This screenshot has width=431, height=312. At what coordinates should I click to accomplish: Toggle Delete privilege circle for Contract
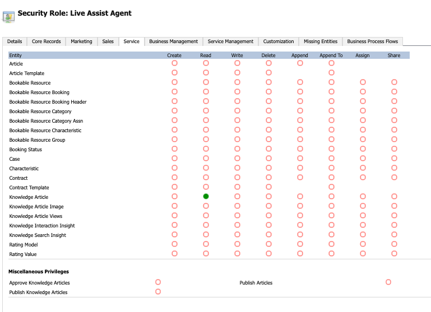(268, 178)
